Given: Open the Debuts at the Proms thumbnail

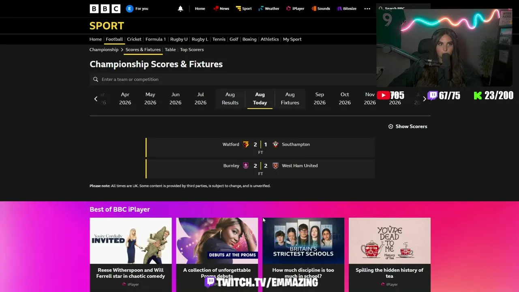Looking at the screenshot, I should 217,241.
